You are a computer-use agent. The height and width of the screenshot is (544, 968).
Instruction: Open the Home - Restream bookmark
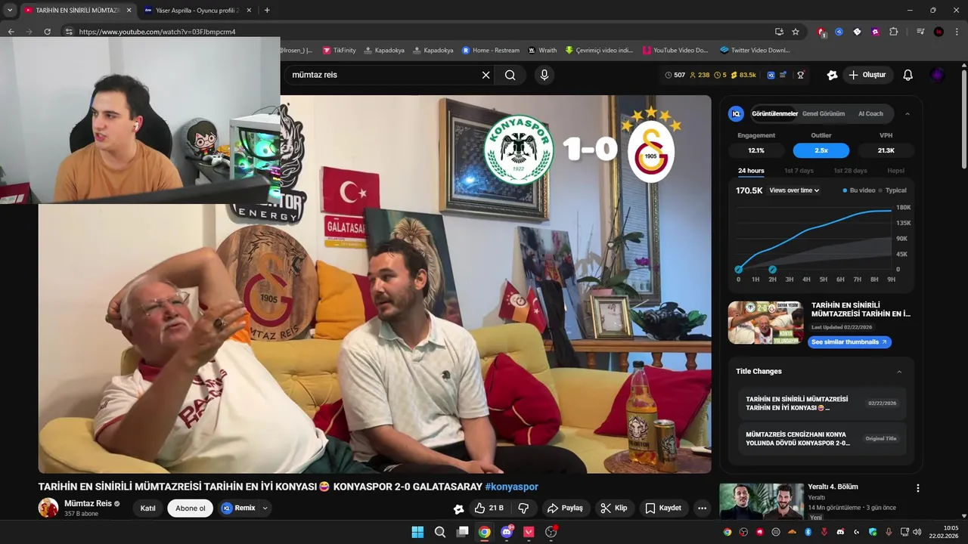click(491, 50)
